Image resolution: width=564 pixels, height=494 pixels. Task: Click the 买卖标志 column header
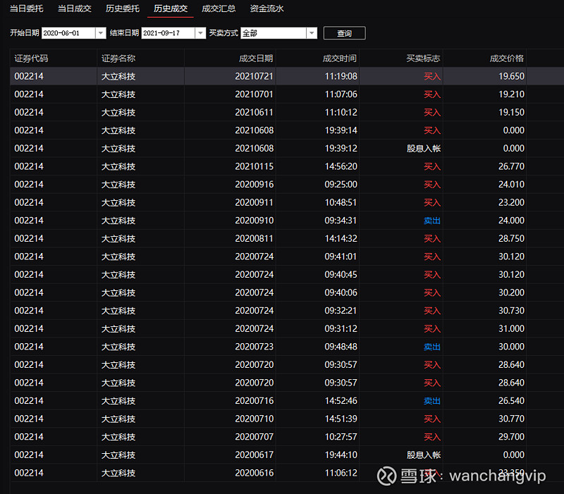click(423, 58)
